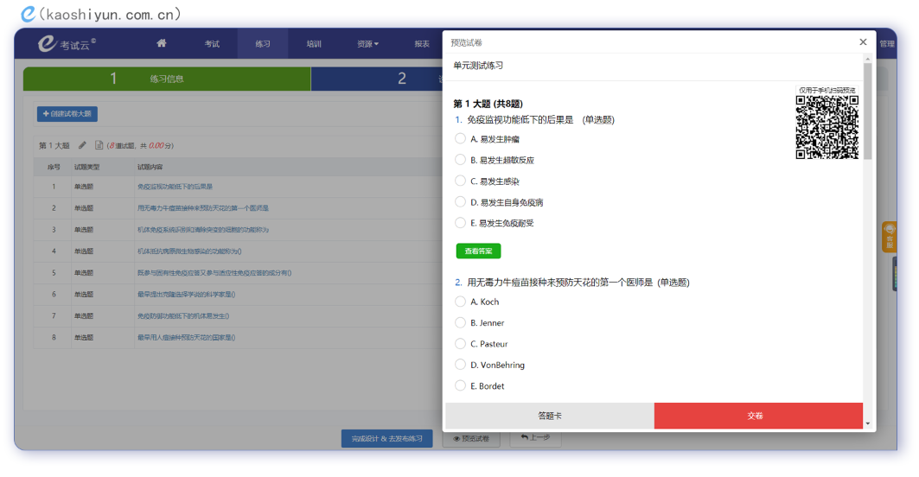The image size is (919, 477).
Task: Click the pencil edit icon beside 第1大题
Action: tap(83, 145)
